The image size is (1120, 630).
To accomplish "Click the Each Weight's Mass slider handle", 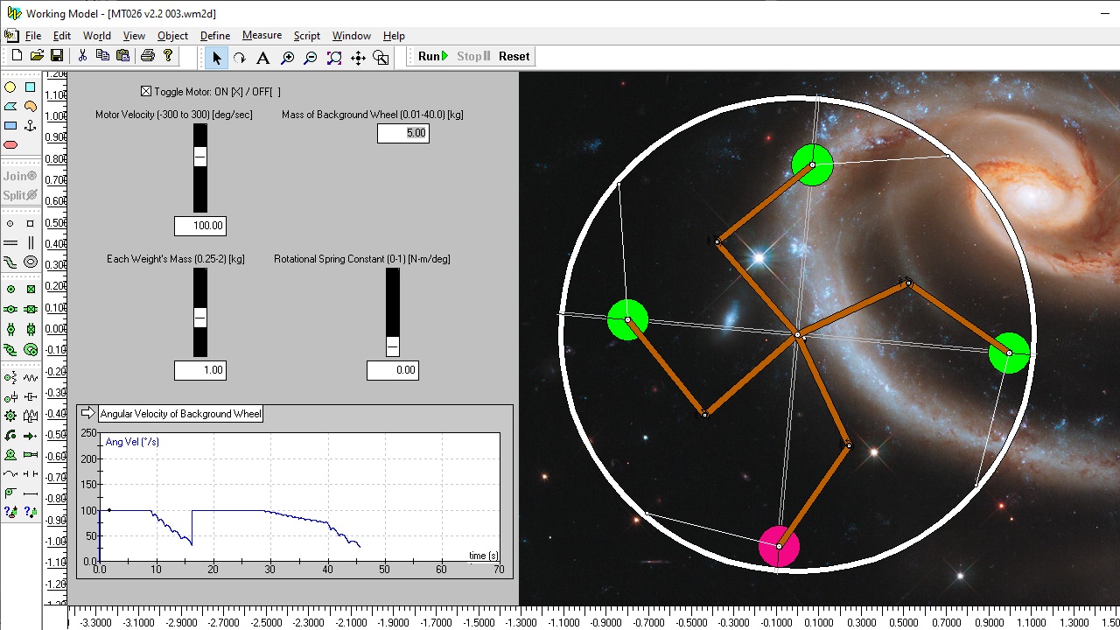I will pos(200,318).
